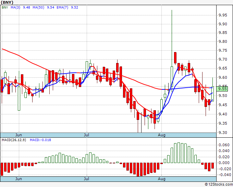
Task: Click Jul on the MACD panel axis
Action: point(86,179)
